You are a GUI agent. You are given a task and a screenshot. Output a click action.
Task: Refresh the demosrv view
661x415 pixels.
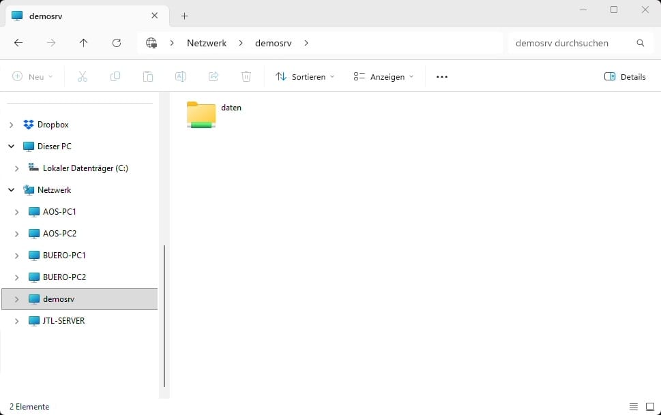[x=117, y=42]
